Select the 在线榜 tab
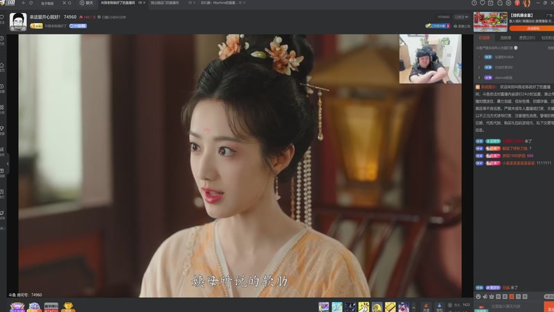 pos(484,38)
